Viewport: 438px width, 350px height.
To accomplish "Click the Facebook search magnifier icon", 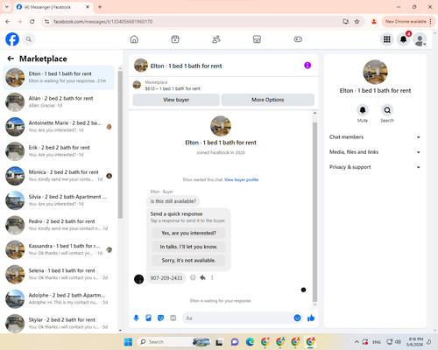I will (x=29, y=39).
